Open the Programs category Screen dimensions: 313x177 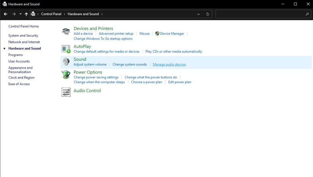[x=16, y=55]
